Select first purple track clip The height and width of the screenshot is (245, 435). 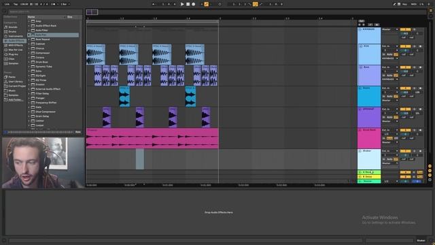click(107, 118)
